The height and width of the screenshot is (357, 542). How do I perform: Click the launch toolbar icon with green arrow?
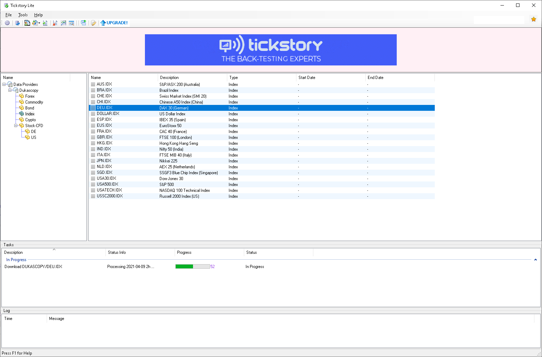click(x=83, y=23)
